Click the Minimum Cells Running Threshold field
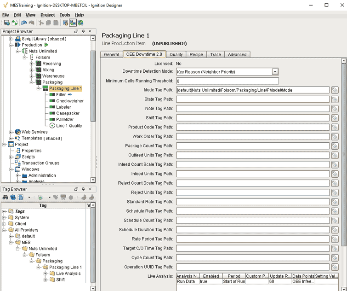Viewport: 347px width, 291px height. (228, 81)
